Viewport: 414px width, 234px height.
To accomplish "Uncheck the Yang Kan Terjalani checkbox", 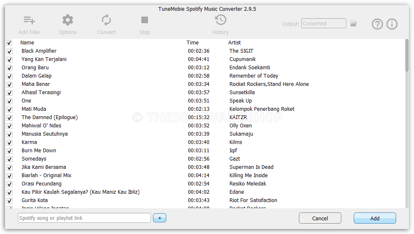I will [10, 60].
